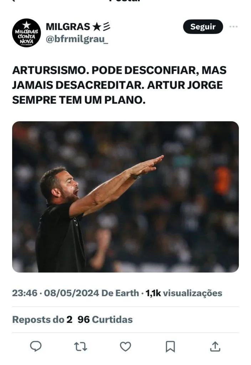
Task: Tap the Postar header title
Action: [125, 1]
